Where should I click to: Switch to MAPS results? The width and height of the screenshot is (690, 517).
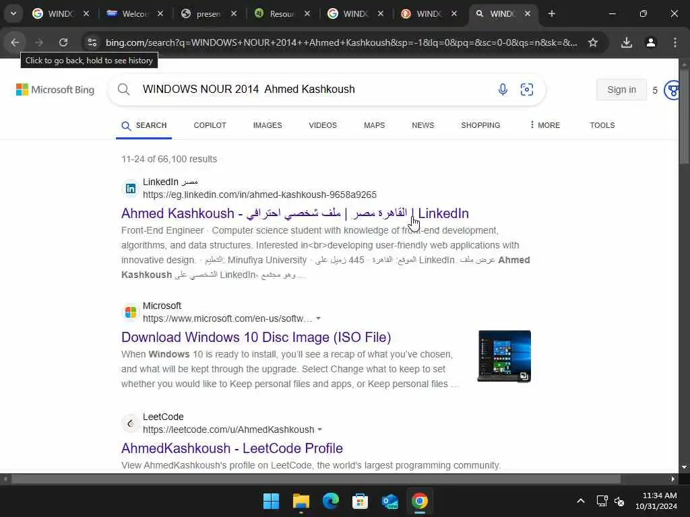click(x=375, y=125)
